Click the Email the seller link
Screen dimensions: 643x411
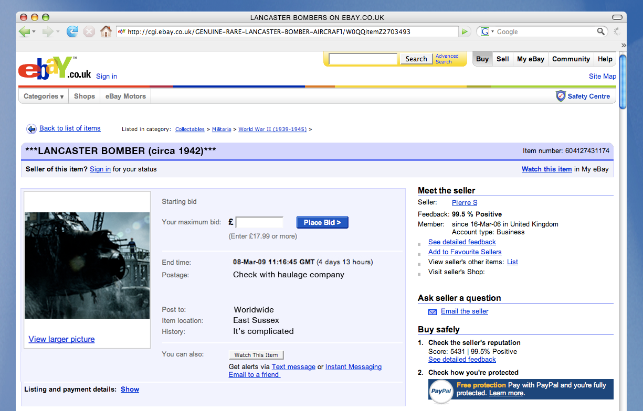465,311
